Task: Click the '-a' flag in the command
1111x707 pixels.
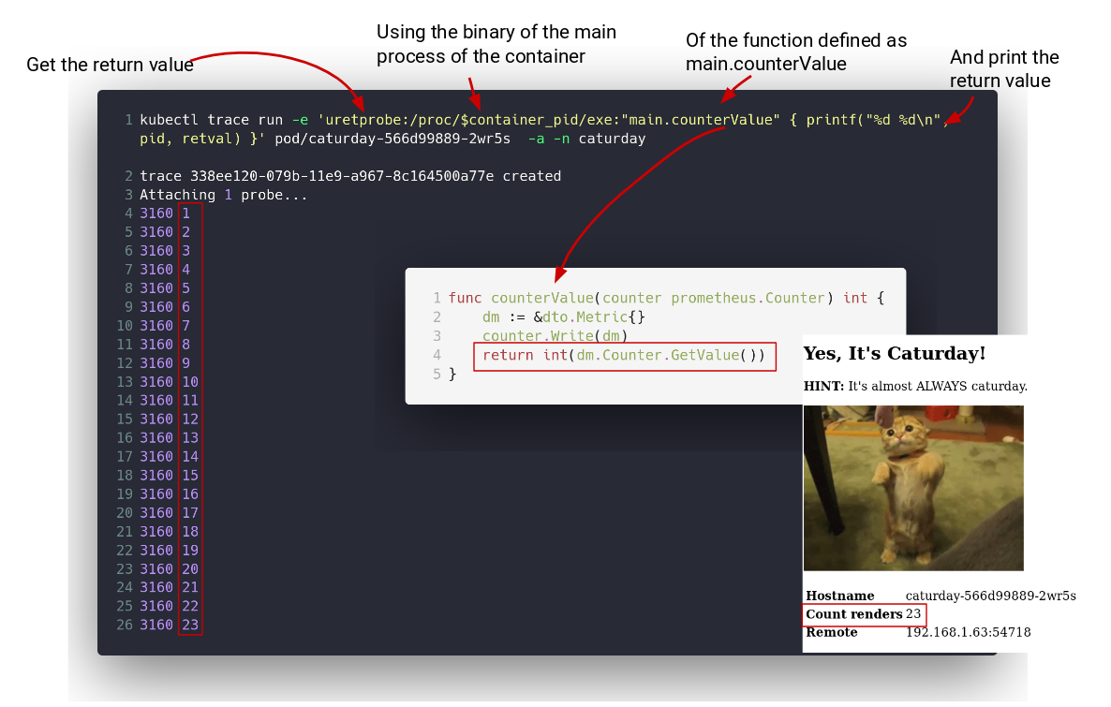Action: point(537,139)
